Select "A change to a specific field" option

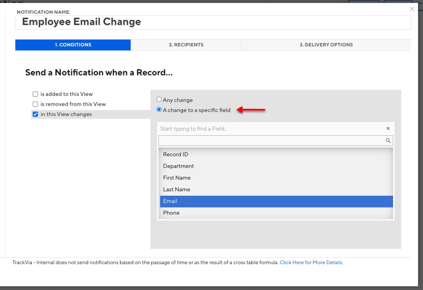pos(159,110)
